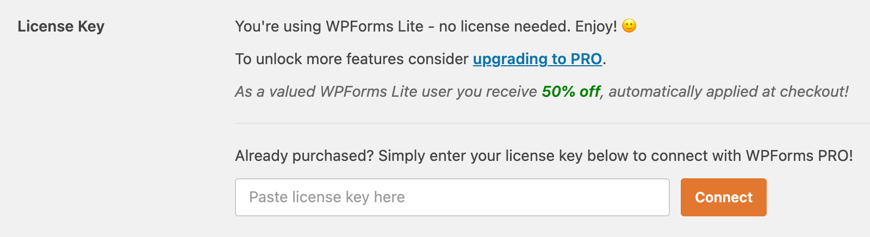Focus the Paste license key input field

pyautogui.click(x=452, y=197)
